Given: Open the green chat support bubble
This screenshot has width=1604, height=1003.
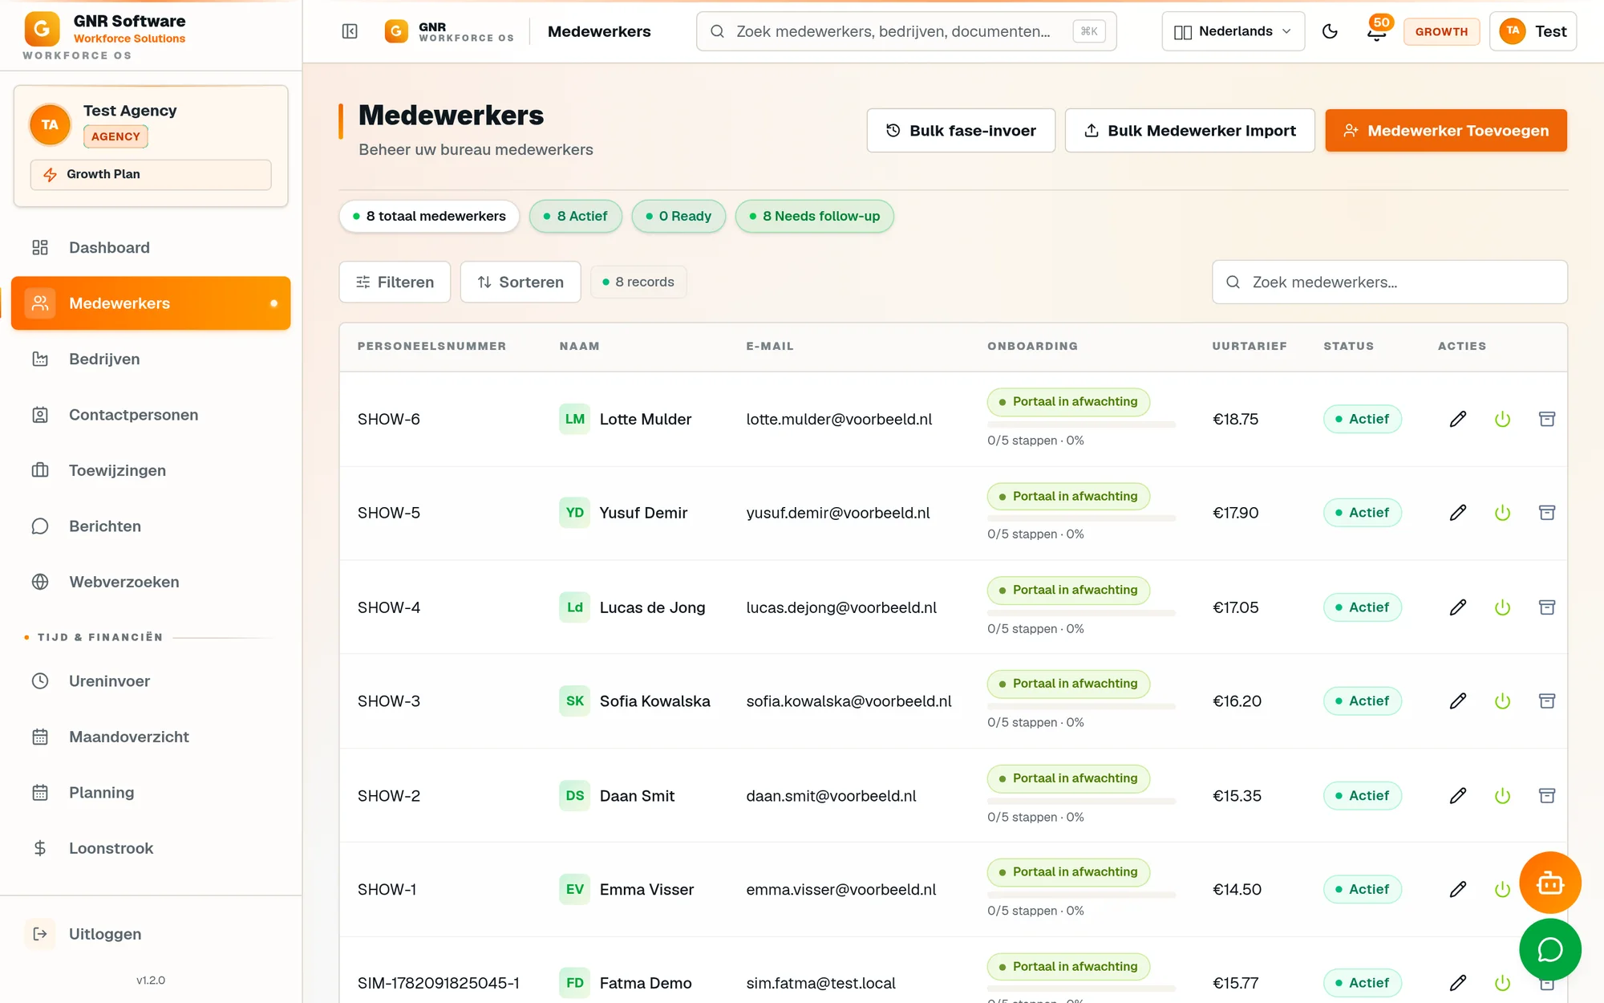Looking at the screenshot, I should [x=1549, y=950].
